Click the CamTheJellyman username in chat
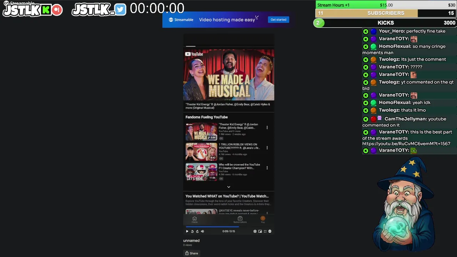The image size is (457, 257). pos(405,119)
